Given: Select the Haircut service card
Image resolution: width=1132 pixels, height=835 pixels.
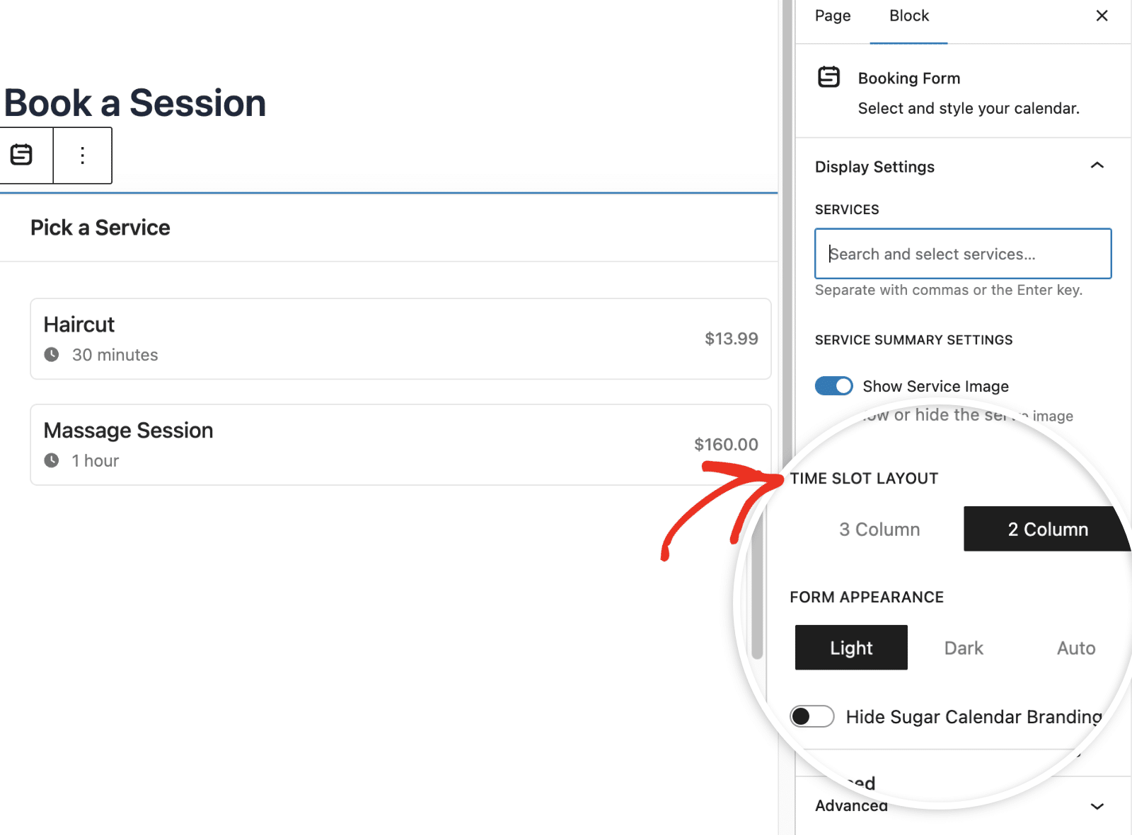Looking at the screenshot, I should point(400,339).
